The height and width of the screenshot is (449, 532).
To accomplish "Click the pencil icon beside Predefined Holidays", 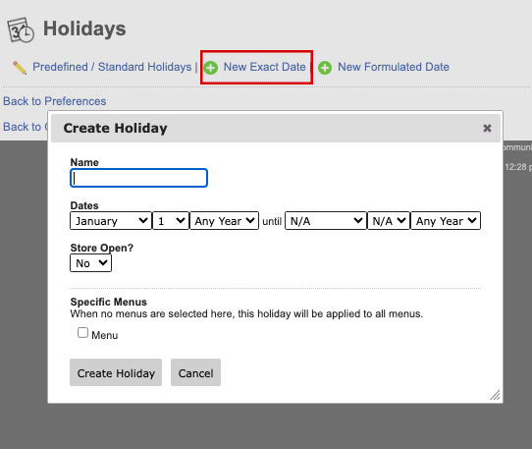I will pyautogui.click(x=20, y=68).
